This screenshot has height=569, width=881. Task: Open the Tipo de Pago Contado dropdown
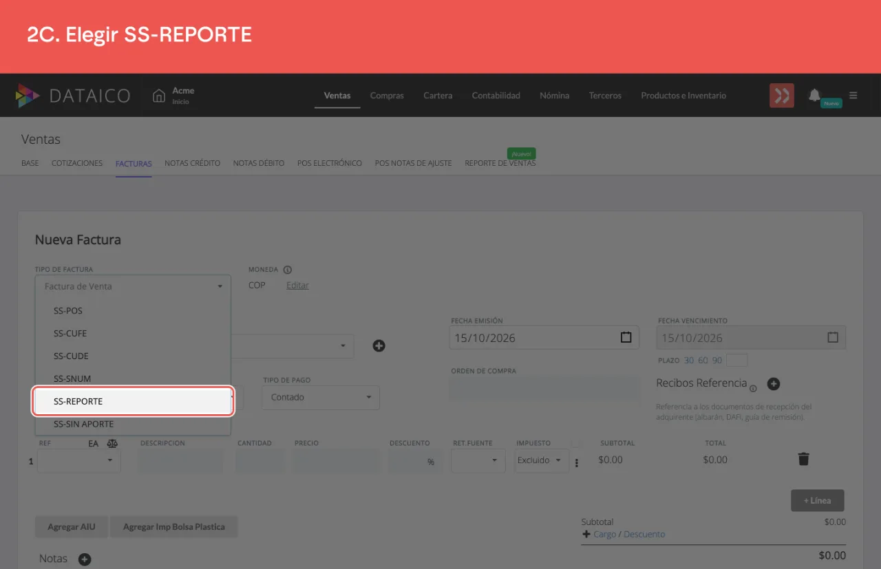321,397
